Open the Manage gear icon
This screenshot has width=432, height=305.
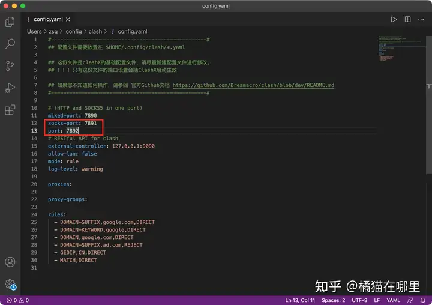pos(10,284)
